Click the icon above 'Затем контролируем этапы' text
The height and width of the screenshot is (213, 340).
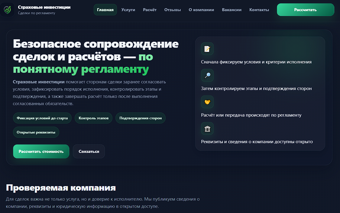(207, 75)
